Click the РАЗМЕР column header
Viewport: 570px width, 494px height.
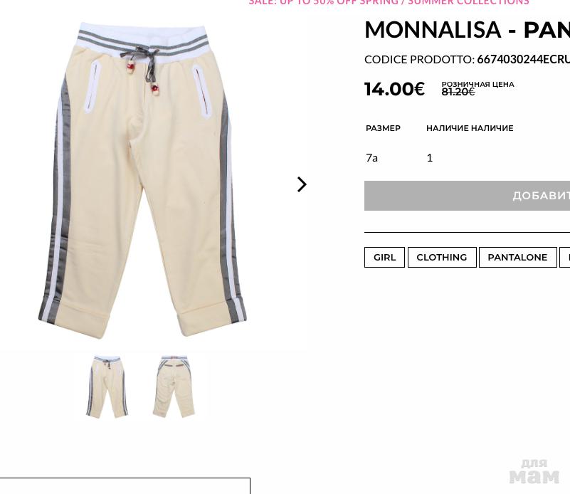click(x=383, y=128)
